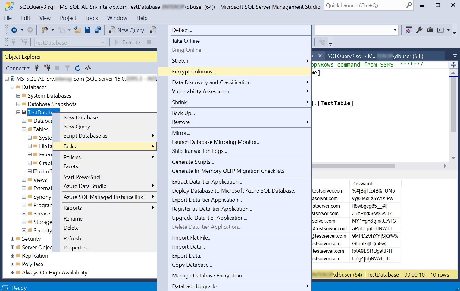
Task: Click the Stop icon in Object Explorer toolbar
Action: point(57,68)
